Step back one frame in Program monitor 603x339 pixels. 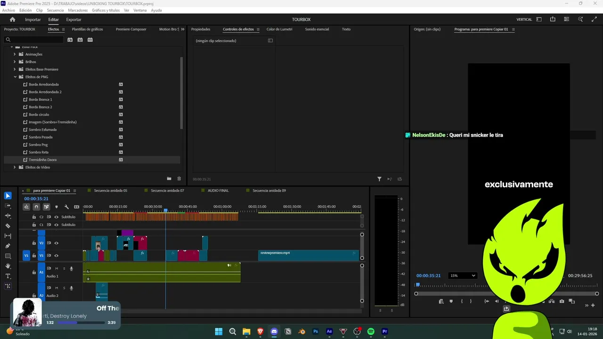point(497,301)
